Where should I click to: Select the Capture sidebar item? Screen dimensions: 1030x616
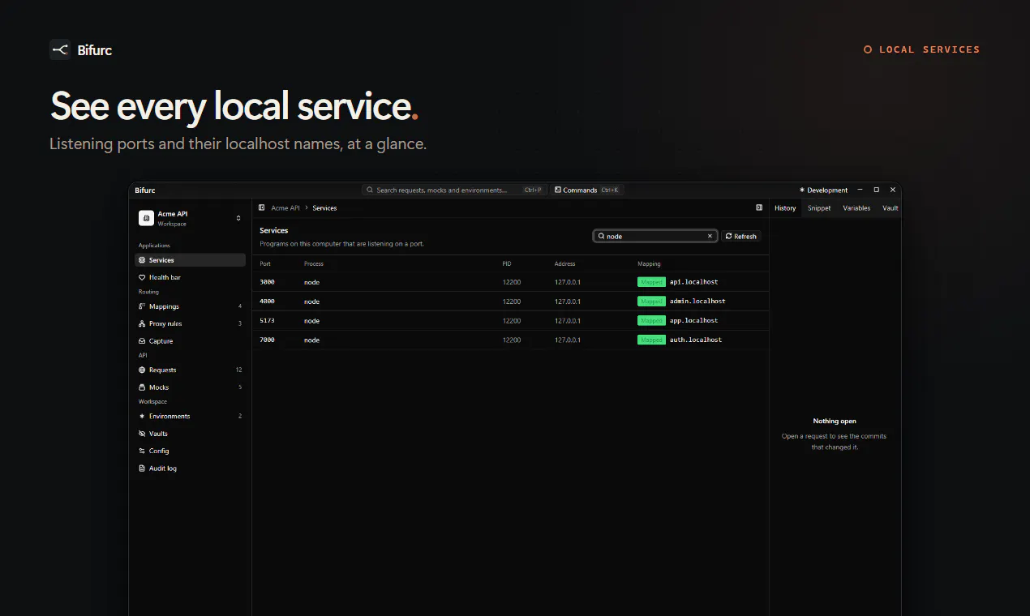190,341
